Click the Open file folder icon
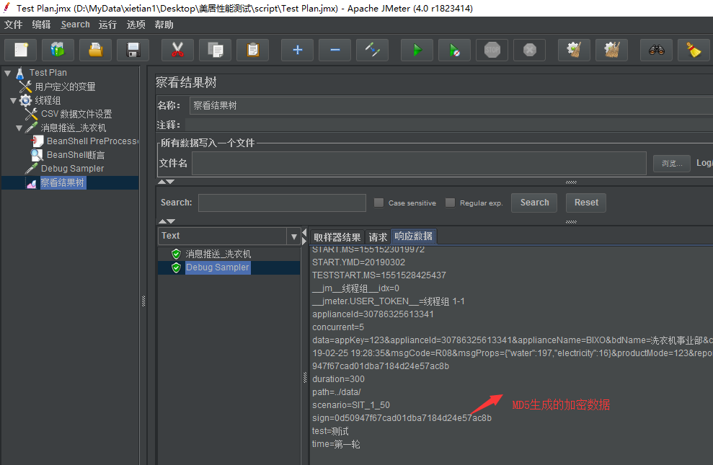The height and width of the screenshot is (465, 713). [95, 50]
